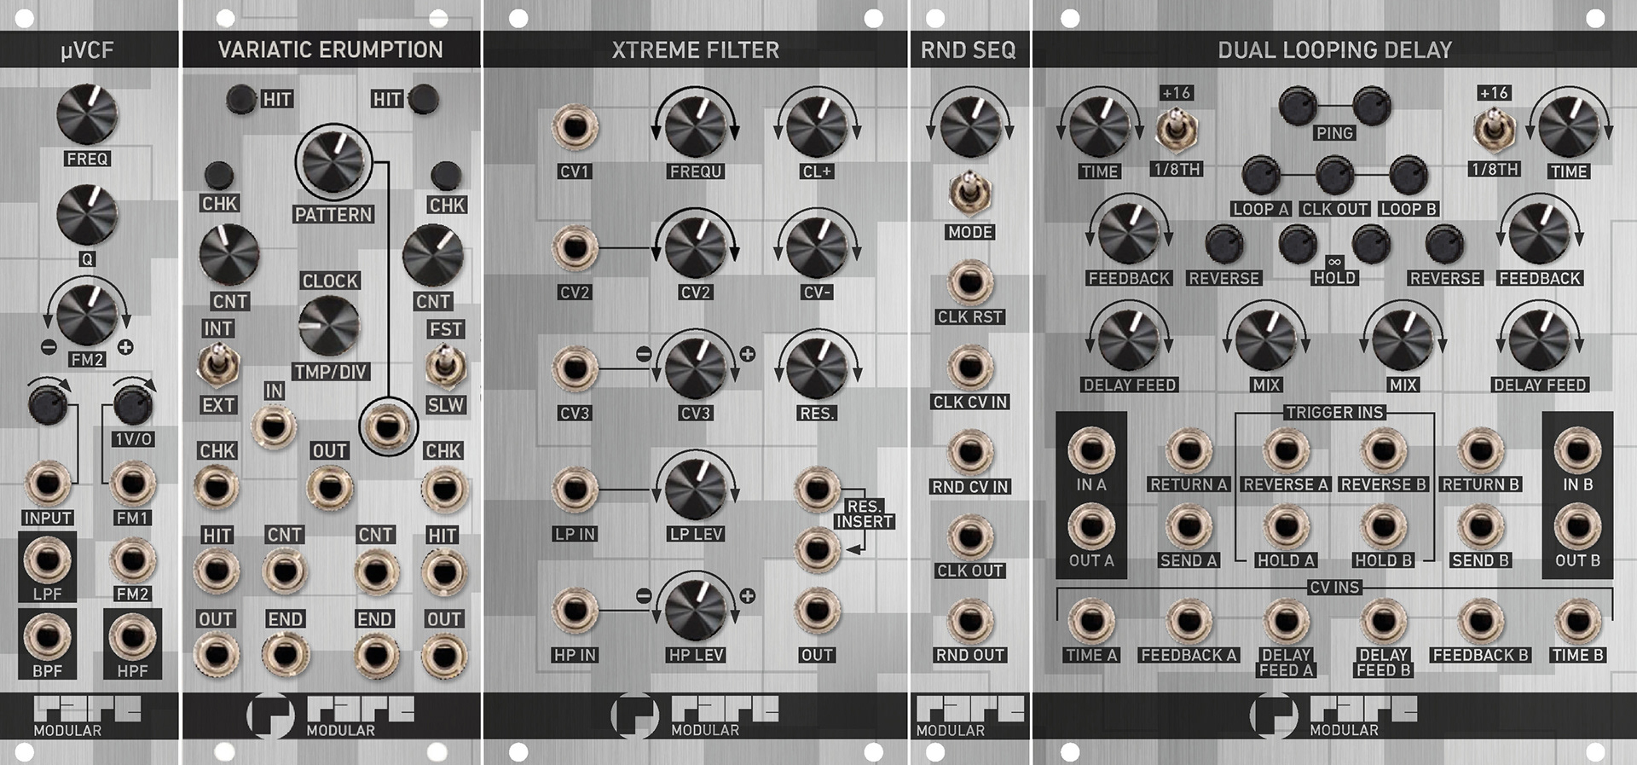Click the CV1 jack on Xtreme Filter
This screenshot has height=765, width=1637.
point(575,127)
